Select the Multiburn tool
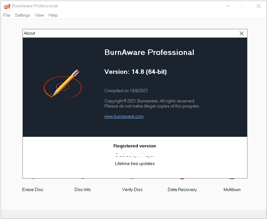Screen dimensions: 267x219 pos(232,189)
